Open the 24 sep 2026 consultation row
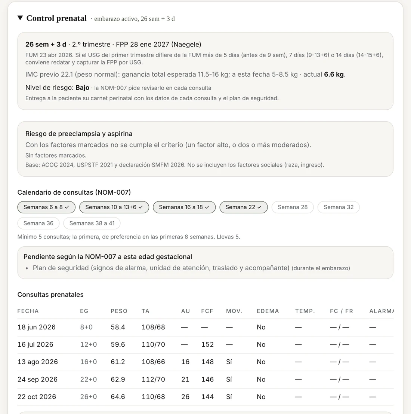The height and width of the screenshot is (414, 411). point(205,380)
